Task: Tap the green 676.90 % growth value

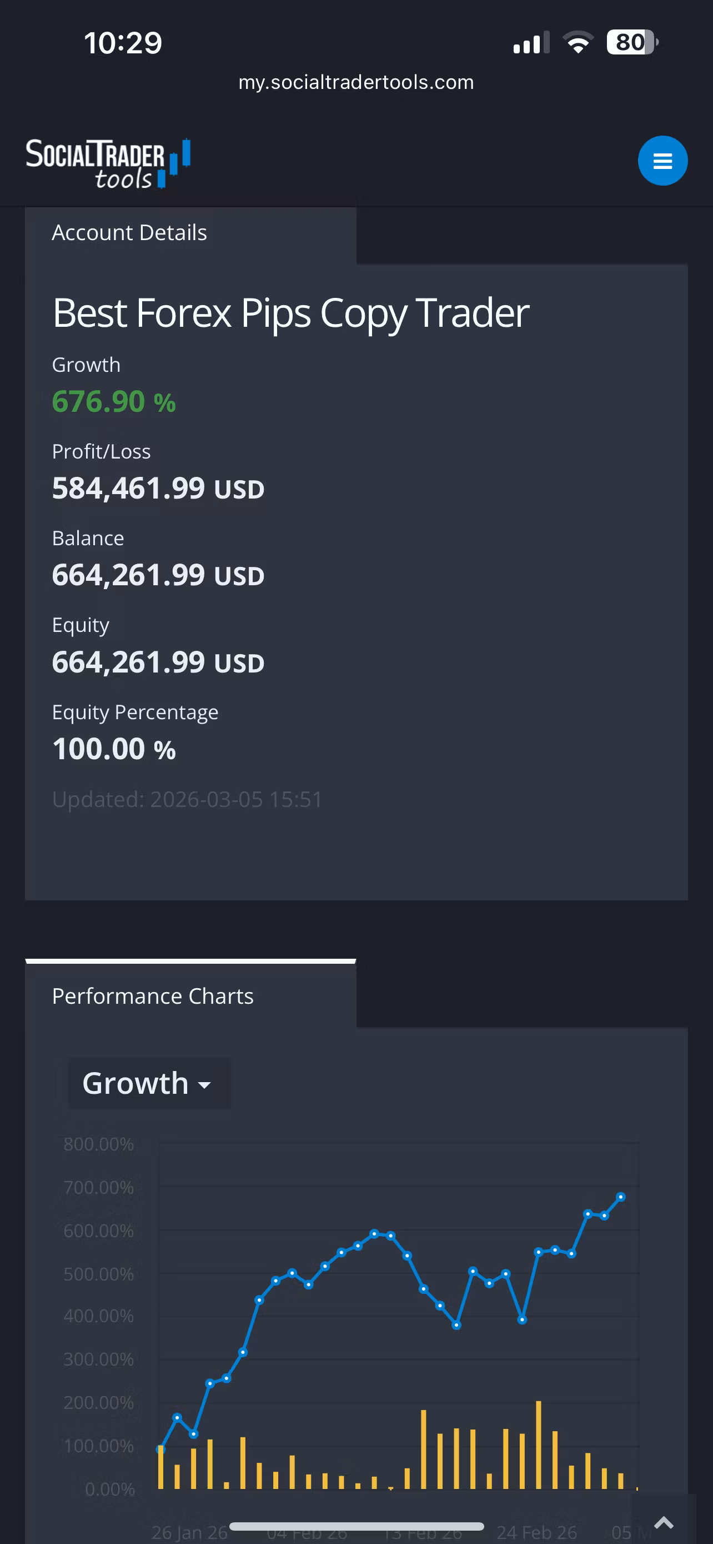Action: click(114, 402)
